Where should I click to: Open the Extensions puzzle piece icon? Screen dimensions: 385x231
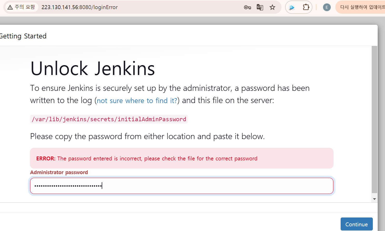click(306, 7)
